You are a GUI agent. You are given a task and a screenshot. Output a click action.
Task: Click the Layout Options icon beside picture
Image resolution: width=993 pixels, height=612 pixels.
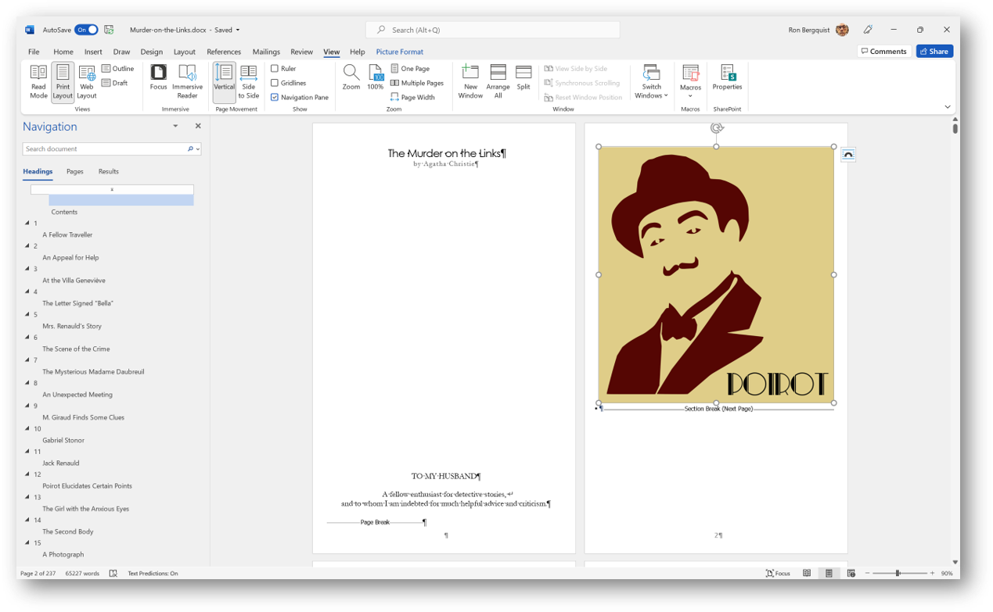pos(848,155)
